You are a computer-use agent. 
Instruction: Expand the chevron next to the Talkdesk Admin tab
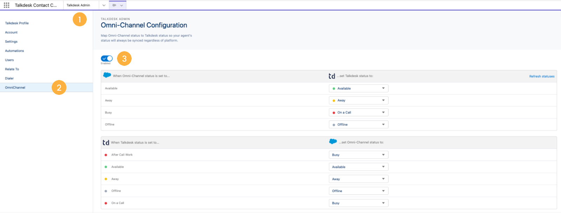click(104, 5)
